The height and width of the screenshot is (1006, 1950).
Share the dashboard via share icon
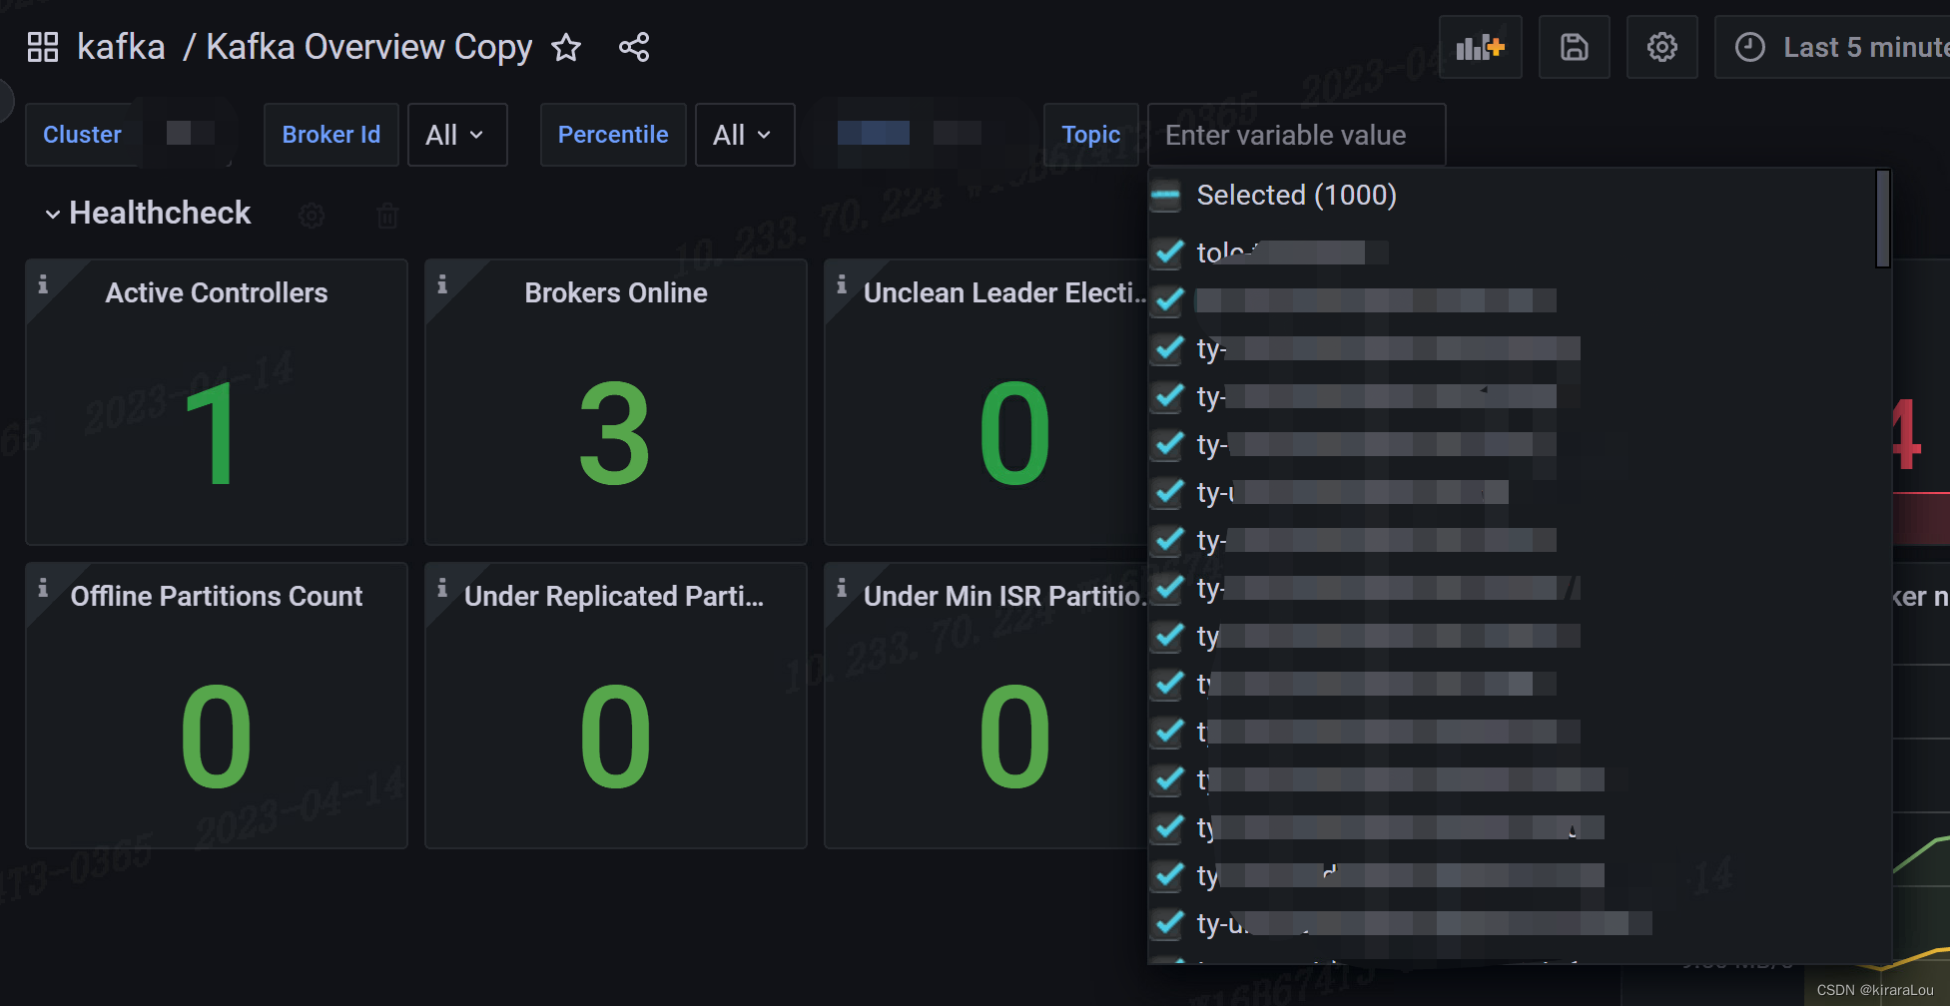pyautogui.click(x=634, y=47)
